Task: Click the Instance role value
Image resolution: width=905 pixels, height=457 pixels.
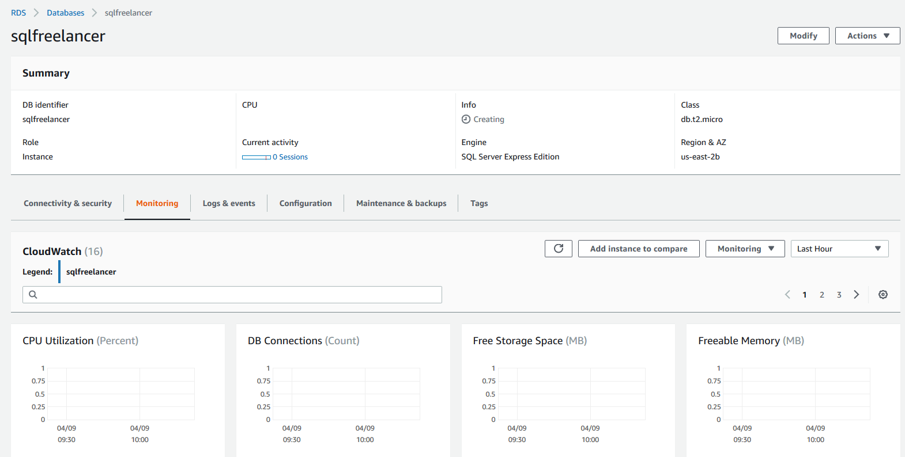Action: pyautogui.click(x=37, y=157)
